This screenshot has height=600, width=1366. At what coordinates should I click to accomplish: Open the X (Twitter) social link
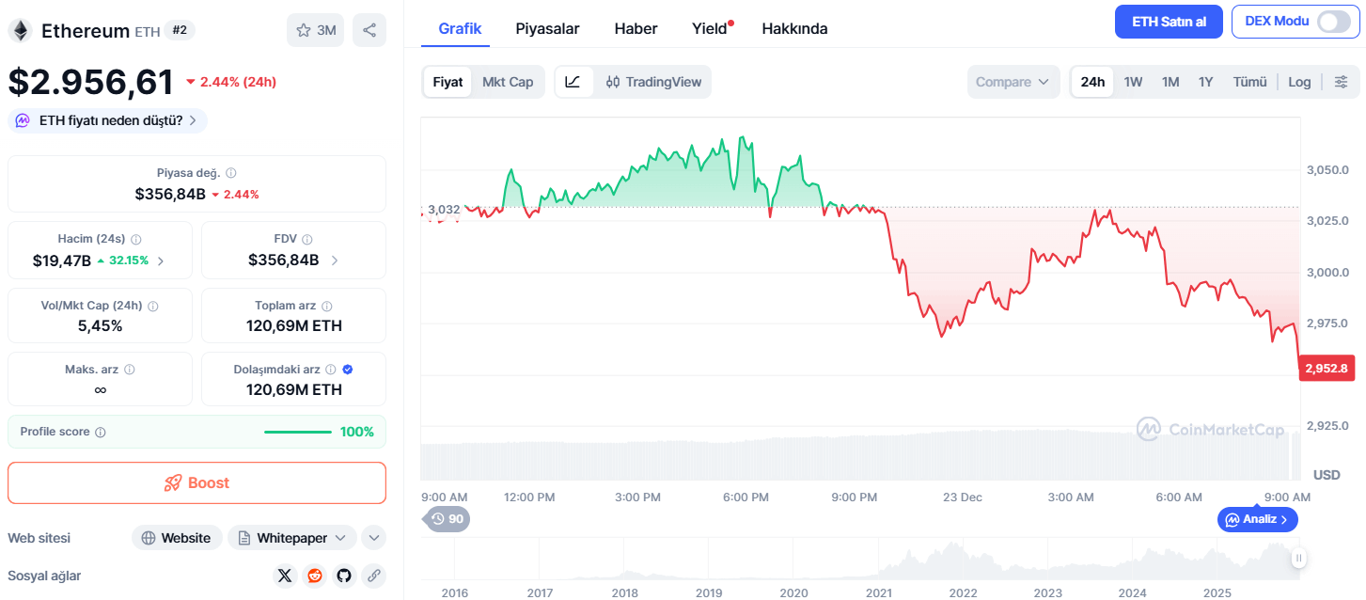(285, 576)
